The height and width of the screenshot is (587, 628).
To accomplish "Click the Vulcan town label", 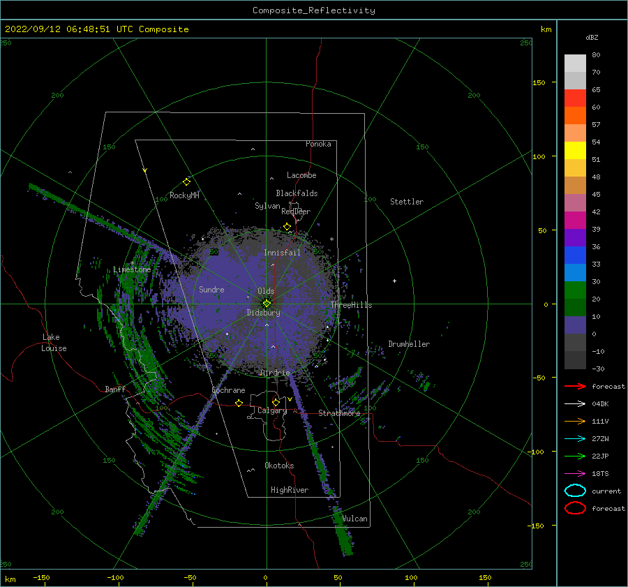I will (355, 519).
